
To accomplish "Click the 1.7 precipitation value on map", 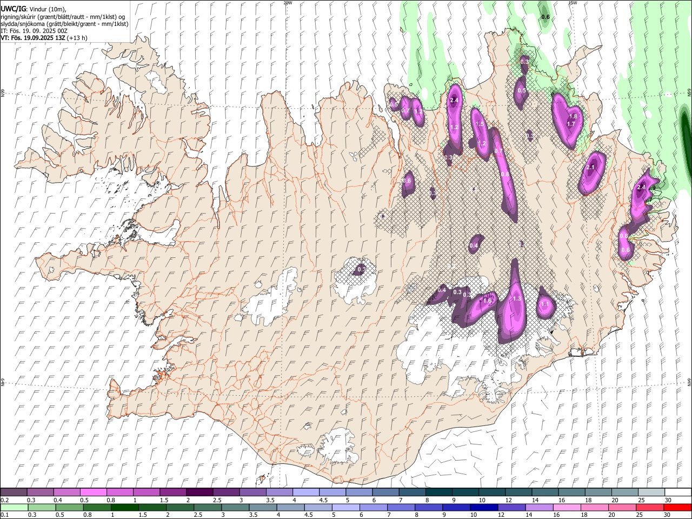I will point(570,124).
